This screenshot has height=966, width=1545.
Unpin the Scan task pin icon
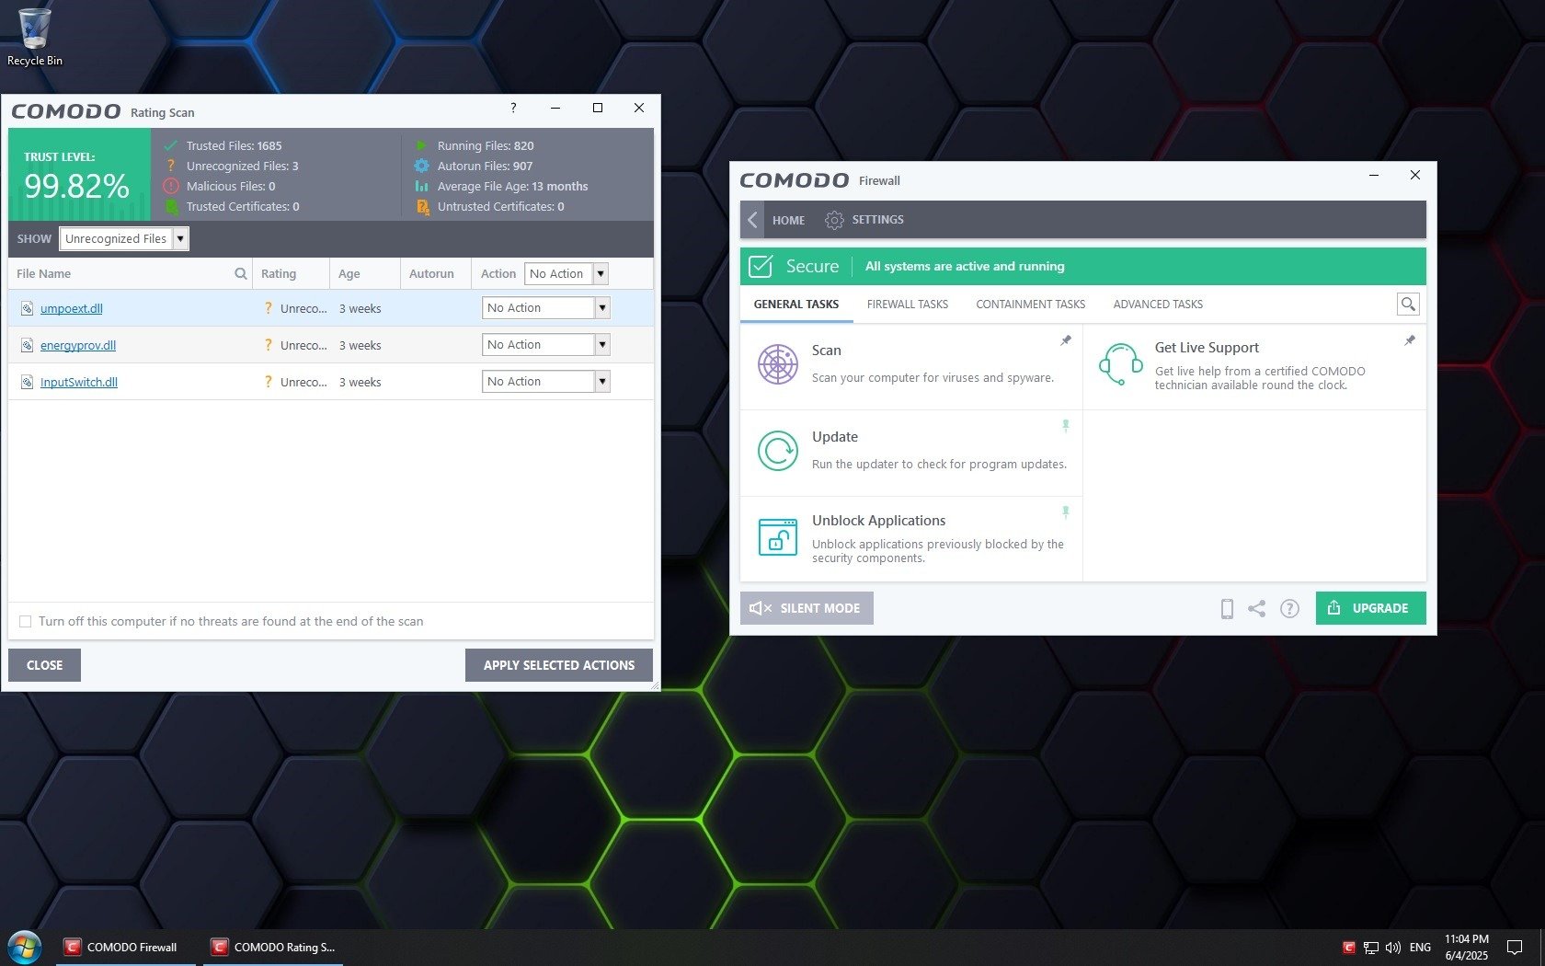[1066, 340]
